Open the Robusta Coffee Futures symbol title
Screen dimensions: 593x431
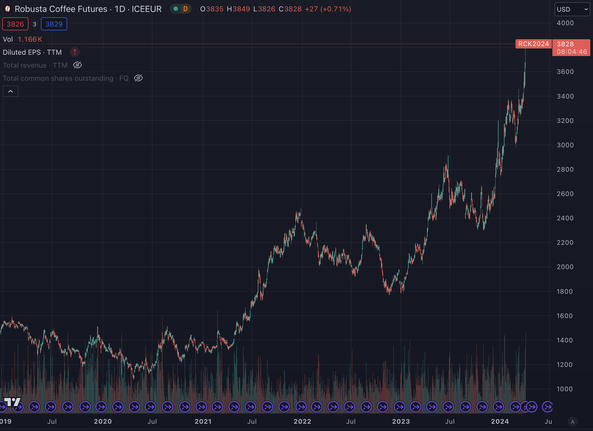88,9
